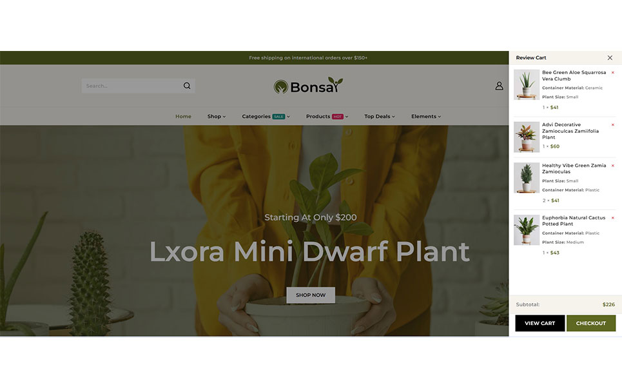Close the Review Cart panel
The height and width of the screenshot is (387, 622).
point(610,58)
